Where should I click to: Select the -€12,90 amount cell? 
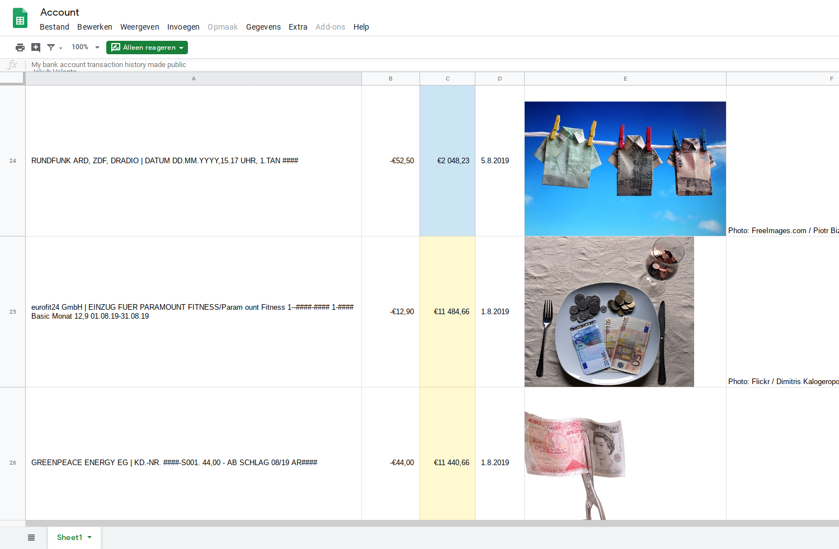(390, 312)
